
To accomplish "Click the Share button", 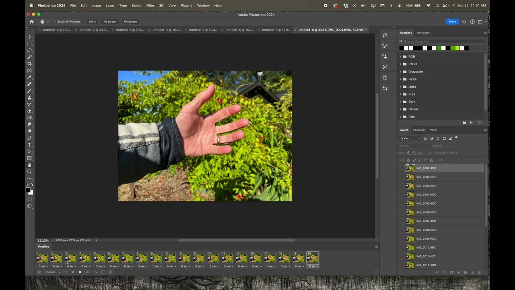I will (x=452, y=21).
